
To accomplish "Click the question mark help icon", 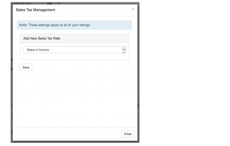I will 59,3.
